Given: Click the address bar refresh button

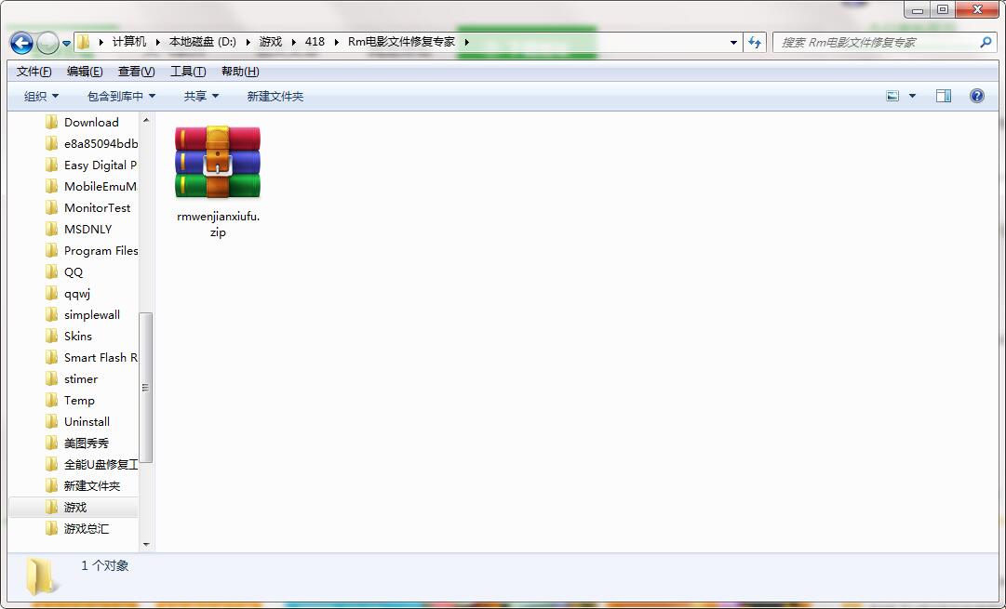Looking at the screenshot, I should coord(755,43).
